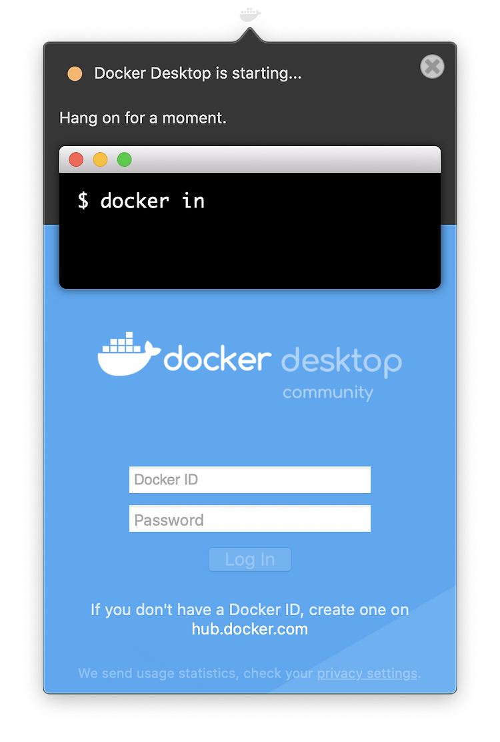Dismiss the Docker Desktop starting popup
The width and height of the screenshot is (500, 742).
click(432, 67)
